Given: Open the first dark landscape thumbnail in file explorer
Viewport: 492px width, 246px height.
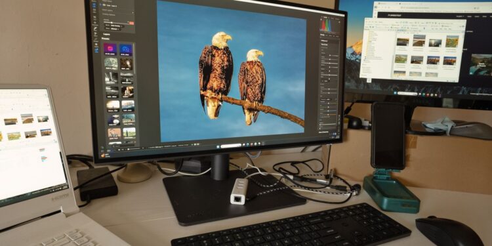Looking at the screenshot, I should pyautogui.click(x=403, y=42).
